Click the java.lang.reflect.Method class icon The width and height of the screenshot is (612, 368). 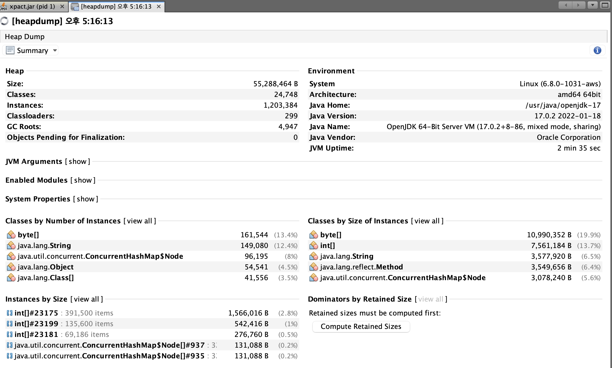point(314,267)
